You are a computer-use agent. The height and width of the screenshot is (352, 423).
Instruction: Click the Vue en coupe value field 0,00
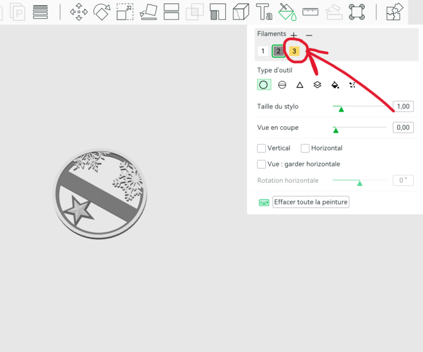tap(403, 127)
